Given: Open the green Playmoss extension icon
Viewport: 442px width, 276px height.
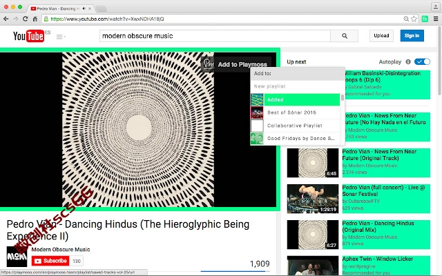Looking at the screenshot, I should click(425, 19).
